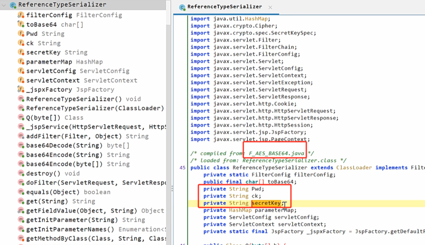
Task: Click the highlighted secretKey identifier in code
Action: pos(266,203)
